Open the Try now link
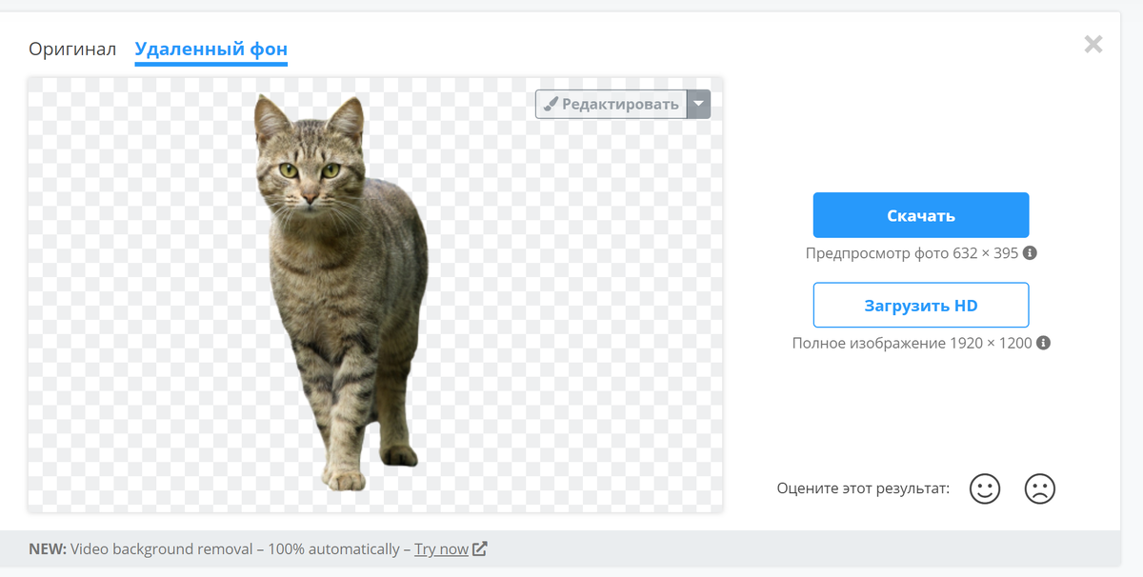This screenshot has height=577, width=1143. point(441,549)
